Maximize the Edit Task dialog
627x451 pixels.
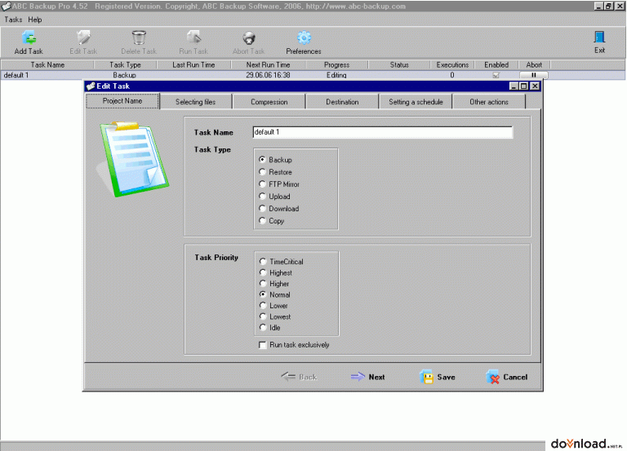[x=524, y=86]
